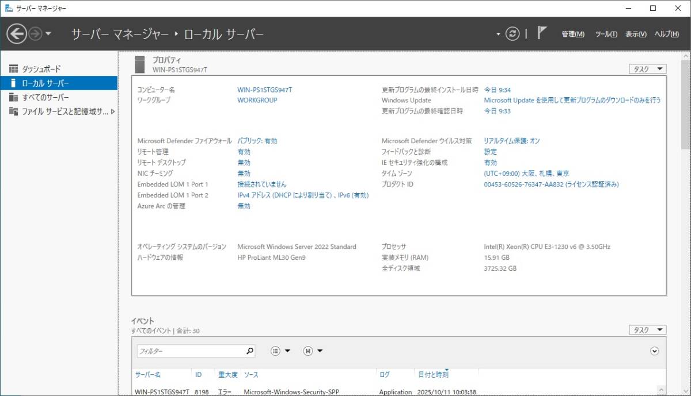The width and height of the screenshot is (691, 396).
Task: Click the save query icon in events
Action: [313, 351]
